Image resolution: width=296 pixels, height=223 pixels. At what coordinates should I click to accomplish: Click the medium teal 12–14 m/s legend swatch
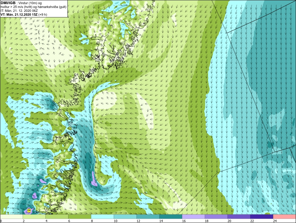tap(148, 216)
